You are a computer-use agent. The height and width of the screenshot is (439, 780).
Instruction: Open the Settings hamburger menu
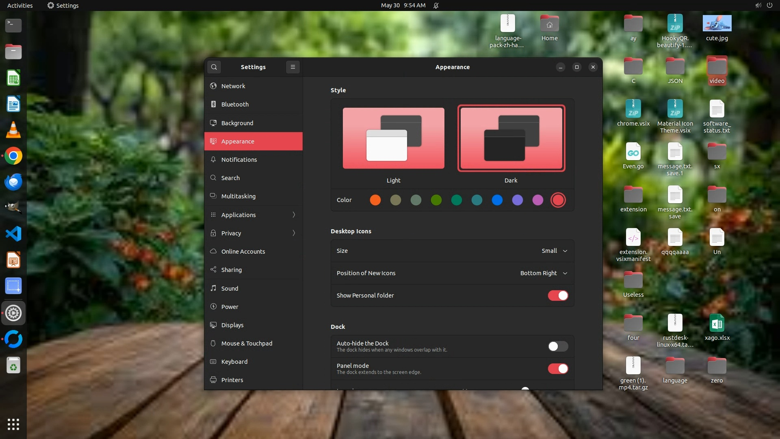(x=292, y=67)
